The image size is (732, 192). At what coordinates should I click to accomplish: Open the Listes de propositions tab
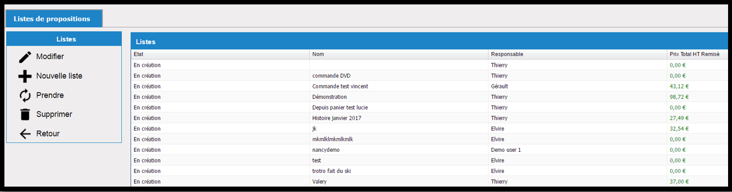pyautogui.click(x=53, y=19)
